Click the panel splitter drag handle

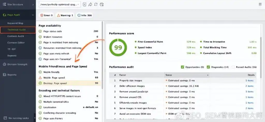tap(105, 71)
